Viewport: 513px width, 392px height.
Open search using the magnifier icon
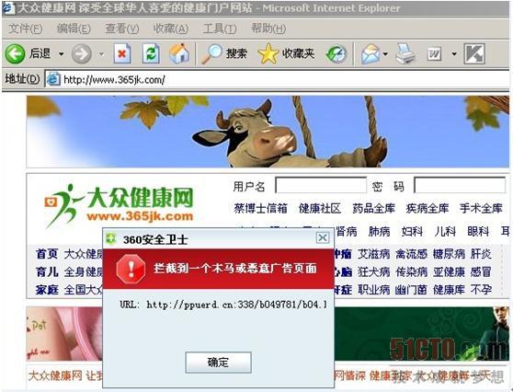pos(211,53)
